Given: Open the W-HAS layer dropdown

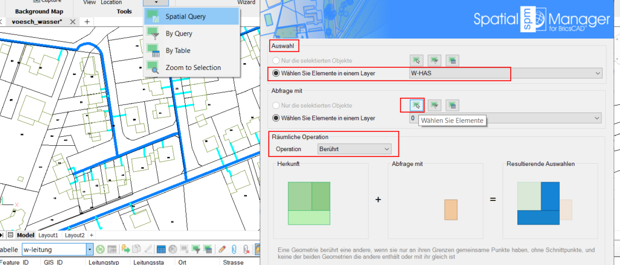Looking at the screenshot, I should pos(598,73).
